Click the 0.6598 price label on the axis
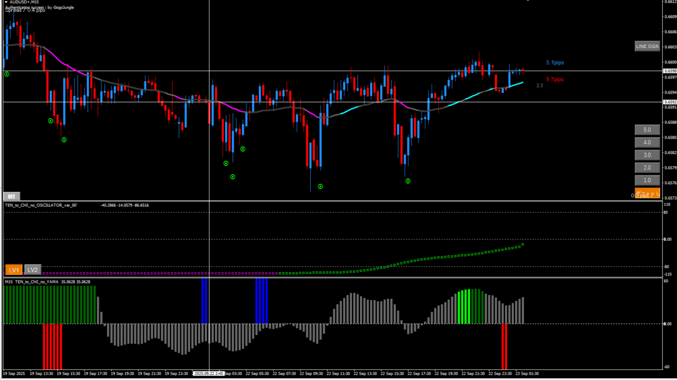 (670, 71)
